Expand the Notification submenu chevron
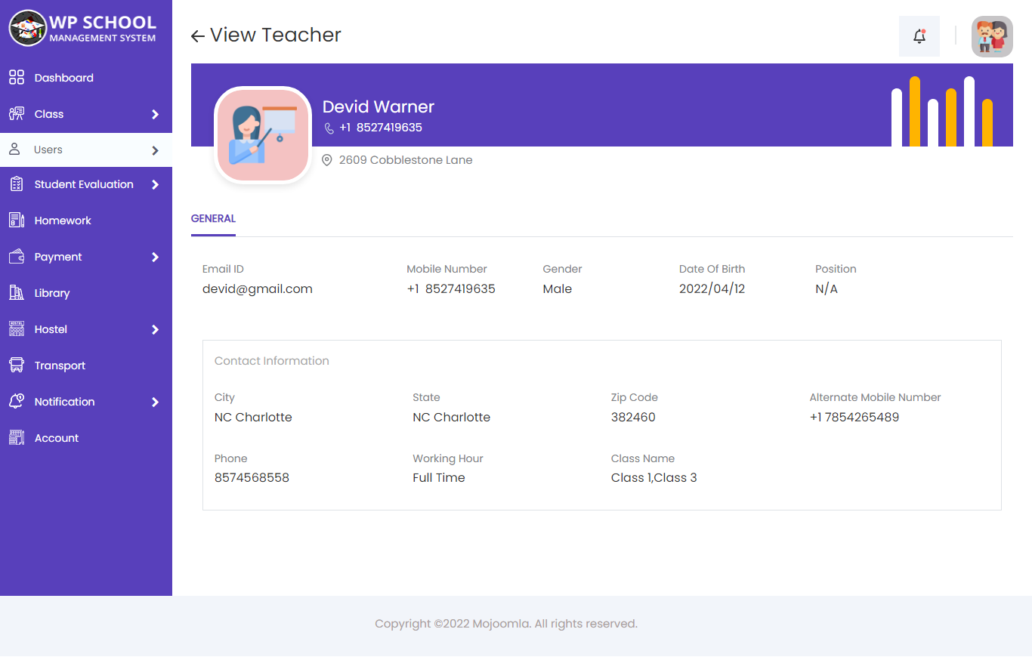 (x=156, y=402)
